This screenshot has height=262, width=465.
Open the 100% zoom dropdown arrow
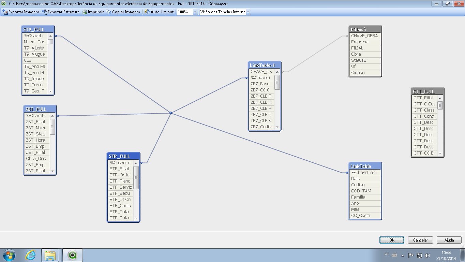point(195,12)
